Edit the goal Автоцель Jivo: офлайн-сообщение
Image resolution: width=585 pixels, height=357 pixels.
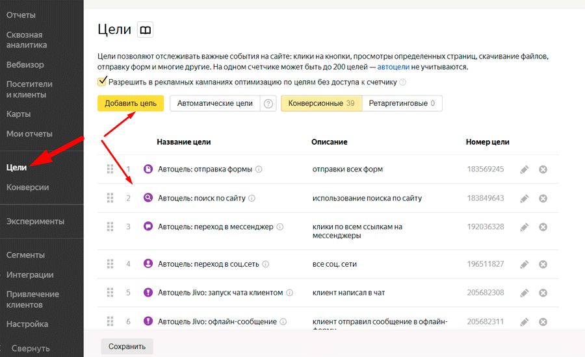coord(524,322)
